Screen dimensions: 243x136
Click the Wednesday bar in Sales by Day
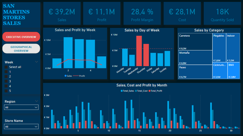pos(139,51)
